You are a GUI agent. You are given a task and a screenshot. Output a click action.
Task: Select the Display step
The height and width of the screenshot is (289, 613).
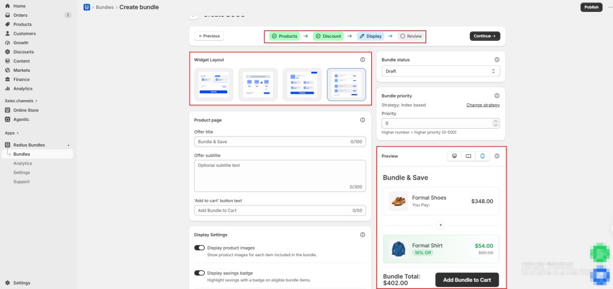click(370, 36)
